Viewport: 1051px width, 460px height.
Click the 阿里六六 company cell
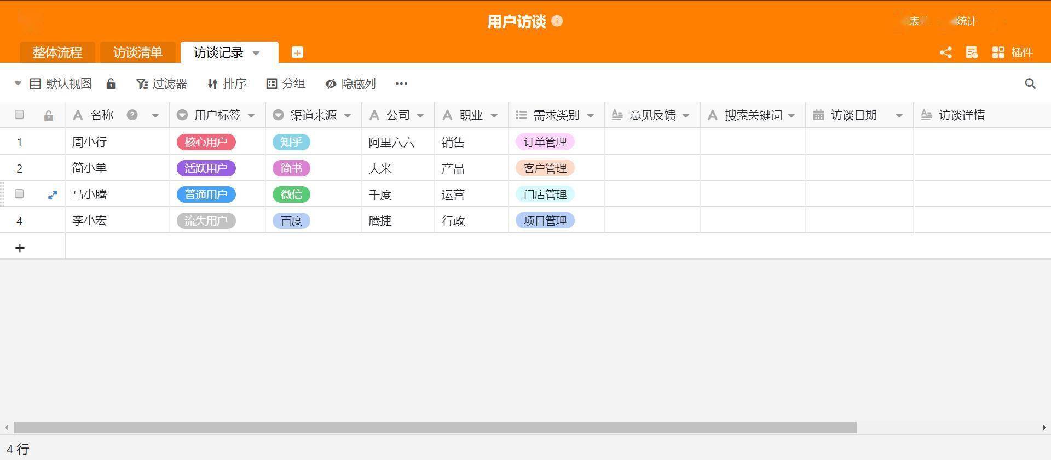[398, 142]
